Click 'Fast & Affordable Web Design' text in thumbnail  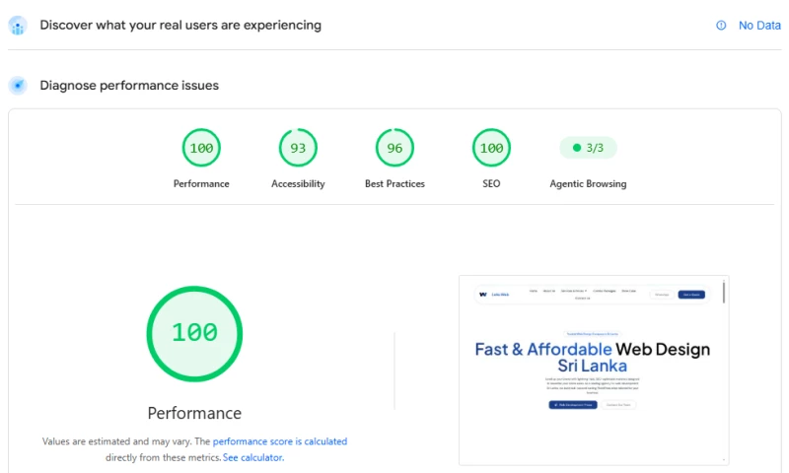[593, 350]
